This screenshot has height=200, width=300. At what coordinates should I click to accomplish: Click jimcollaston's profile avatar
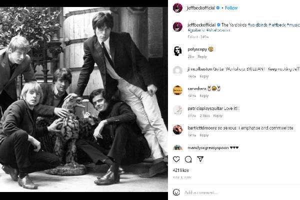coord(177,70)
